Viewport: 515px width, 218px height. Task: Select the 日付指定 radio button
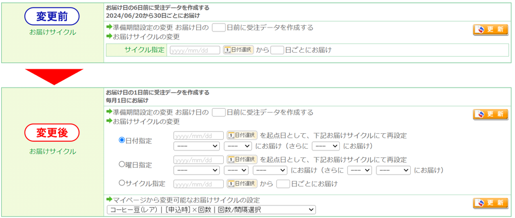click(121, 140)
